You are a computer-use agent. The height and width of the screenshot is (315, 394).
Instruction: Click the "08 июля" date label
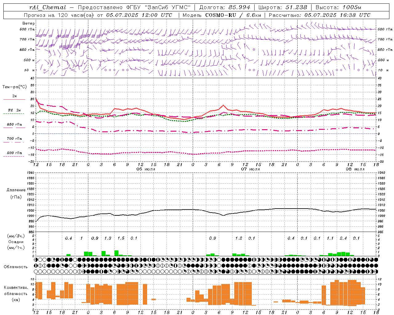[x=355, y=169]
